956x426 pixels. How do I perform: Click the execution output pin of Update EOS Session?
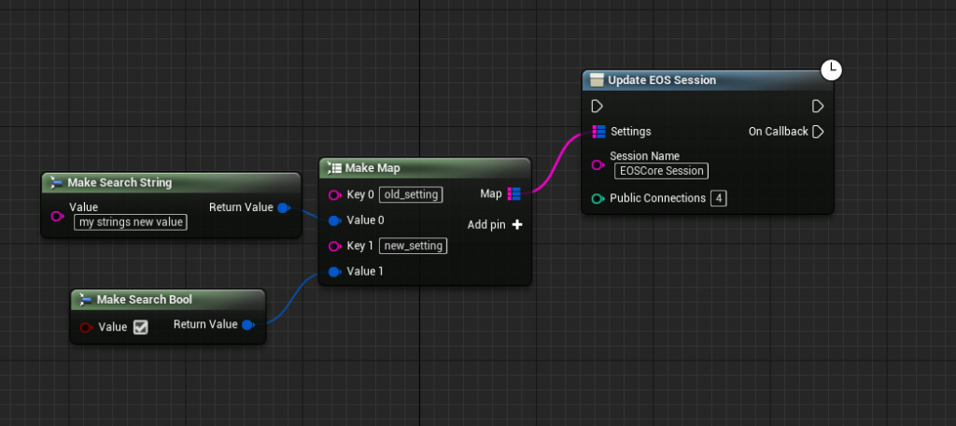(818, 106)
